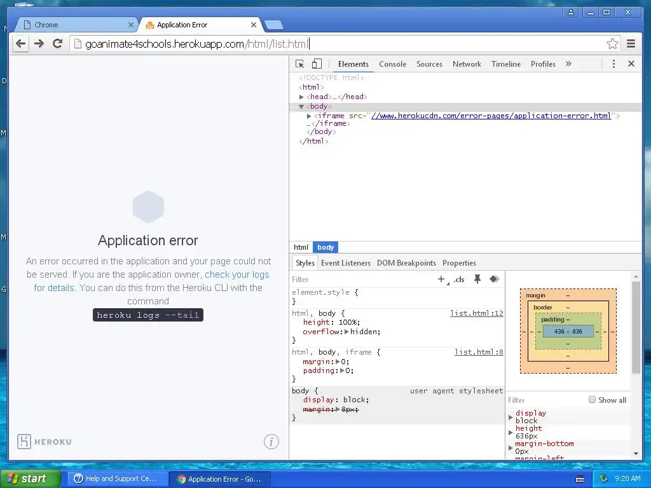Expand the margin: 0 property triangle
The height and width of the screenshot is (488, 651).
point(338,362)
